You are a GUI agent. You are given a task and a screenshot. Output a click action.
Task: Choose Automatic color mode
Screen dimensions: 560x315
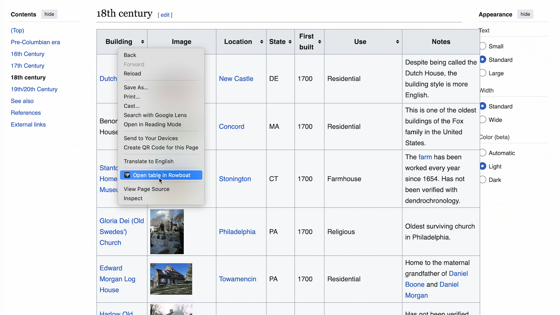coord(483,152)
